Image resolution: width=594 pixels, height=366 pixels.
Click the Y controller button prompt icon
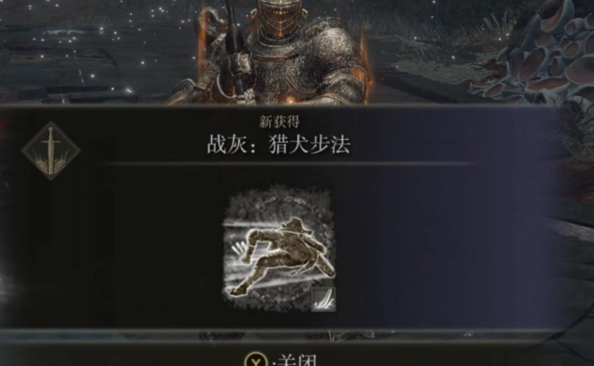tap(256, 359)
